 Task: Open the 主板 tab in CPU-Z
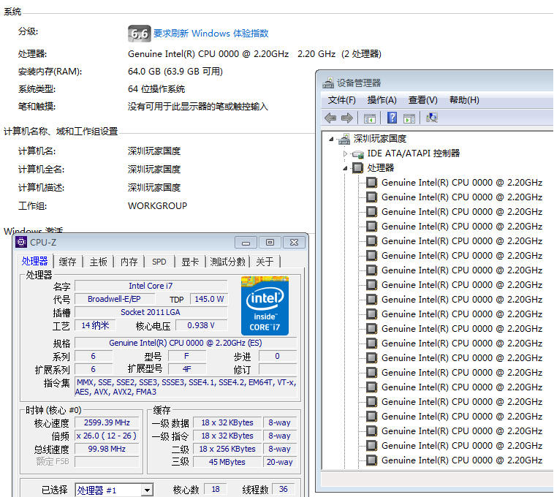(x=98, y=262)
